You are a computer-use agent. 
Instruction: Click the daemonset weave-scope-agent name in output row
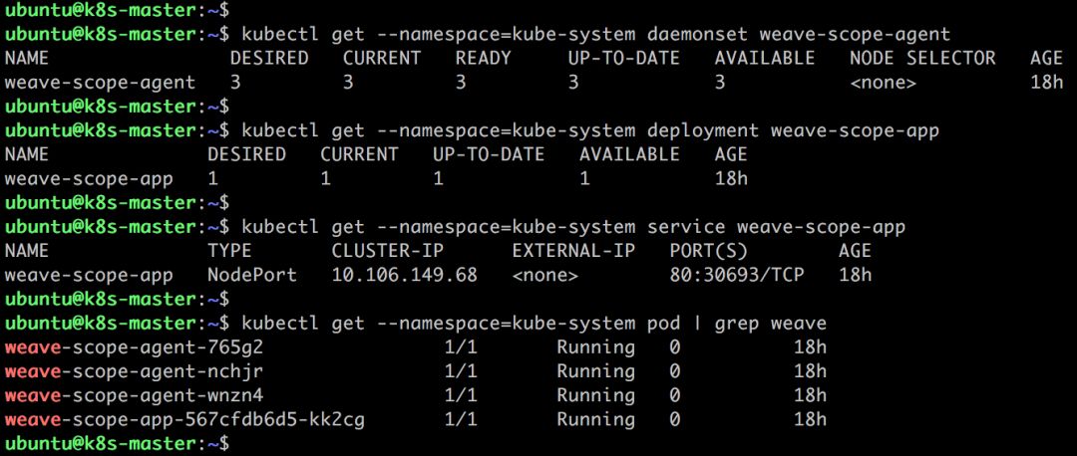(x=100, y=83)
